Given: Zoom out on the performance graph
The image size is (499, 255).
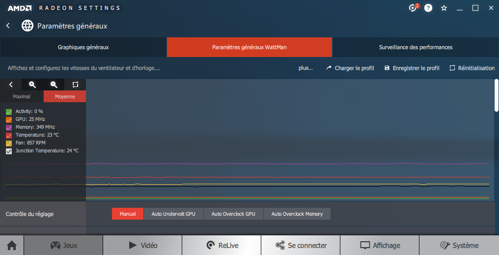Looking at the screenshot, I should coord(54,85).
